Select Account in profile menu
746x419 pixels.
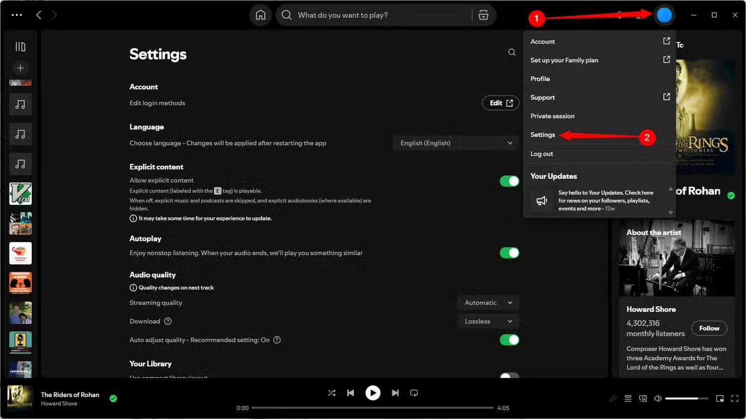(600, 42)
